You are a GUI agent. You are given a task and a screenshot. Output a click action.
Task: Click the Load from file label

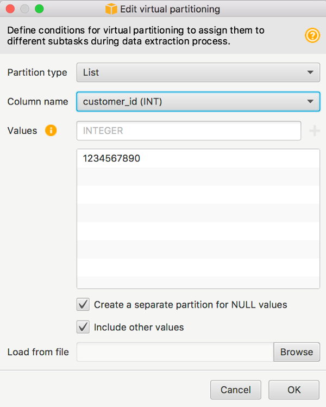click(x=38, y=352)
